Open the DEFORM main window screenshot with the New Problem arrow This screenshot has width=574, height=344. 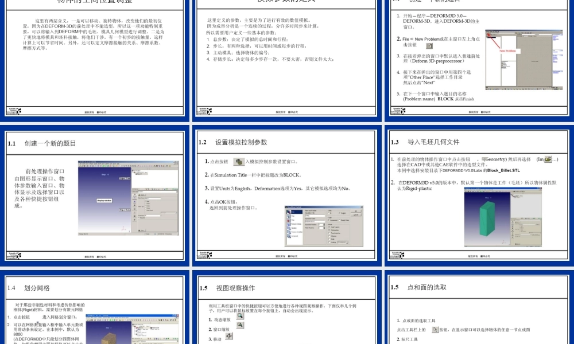(x=524, y=60)
